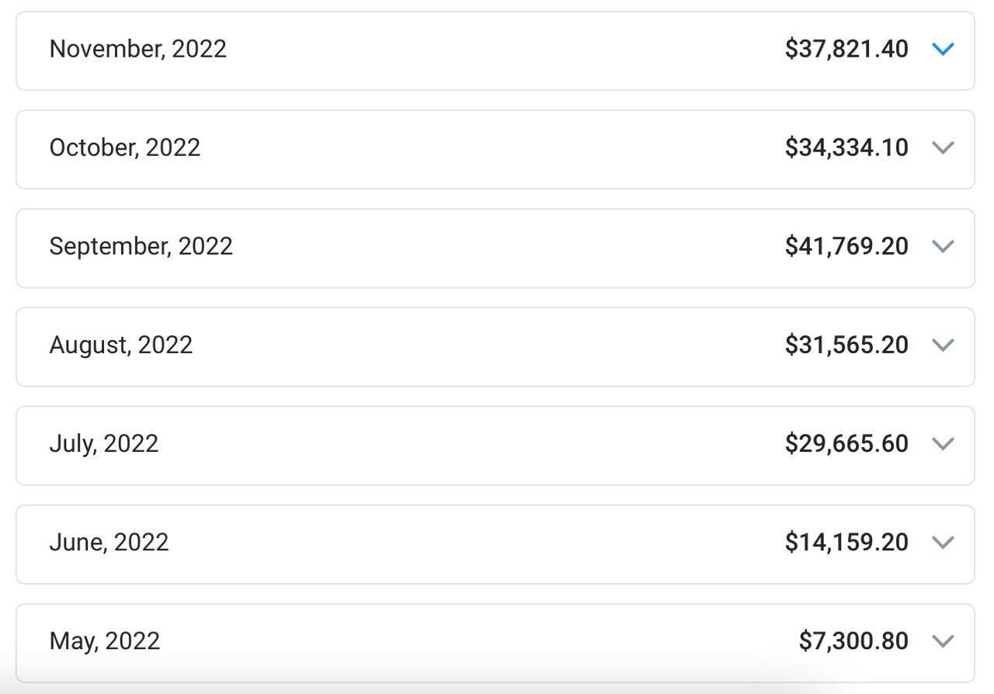Click the chevron beside $7,300.80

[x=942, y=640]
